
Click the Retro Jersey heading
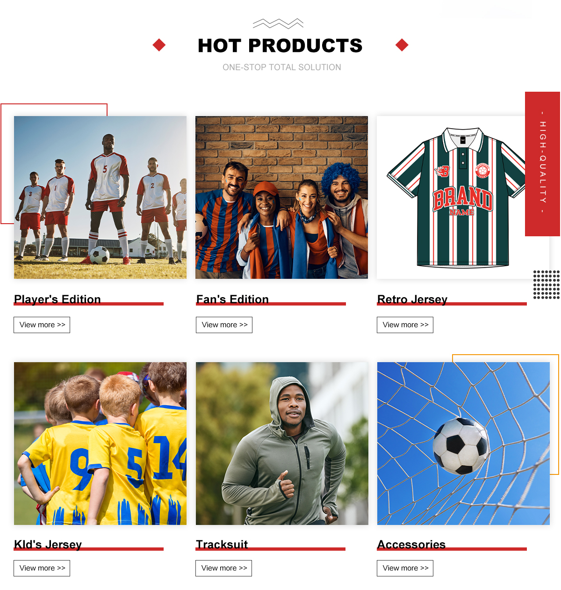[412, 299]
